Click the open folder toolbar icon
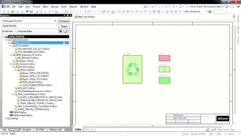Screen dimensions: 241x136 coord(8,12)
